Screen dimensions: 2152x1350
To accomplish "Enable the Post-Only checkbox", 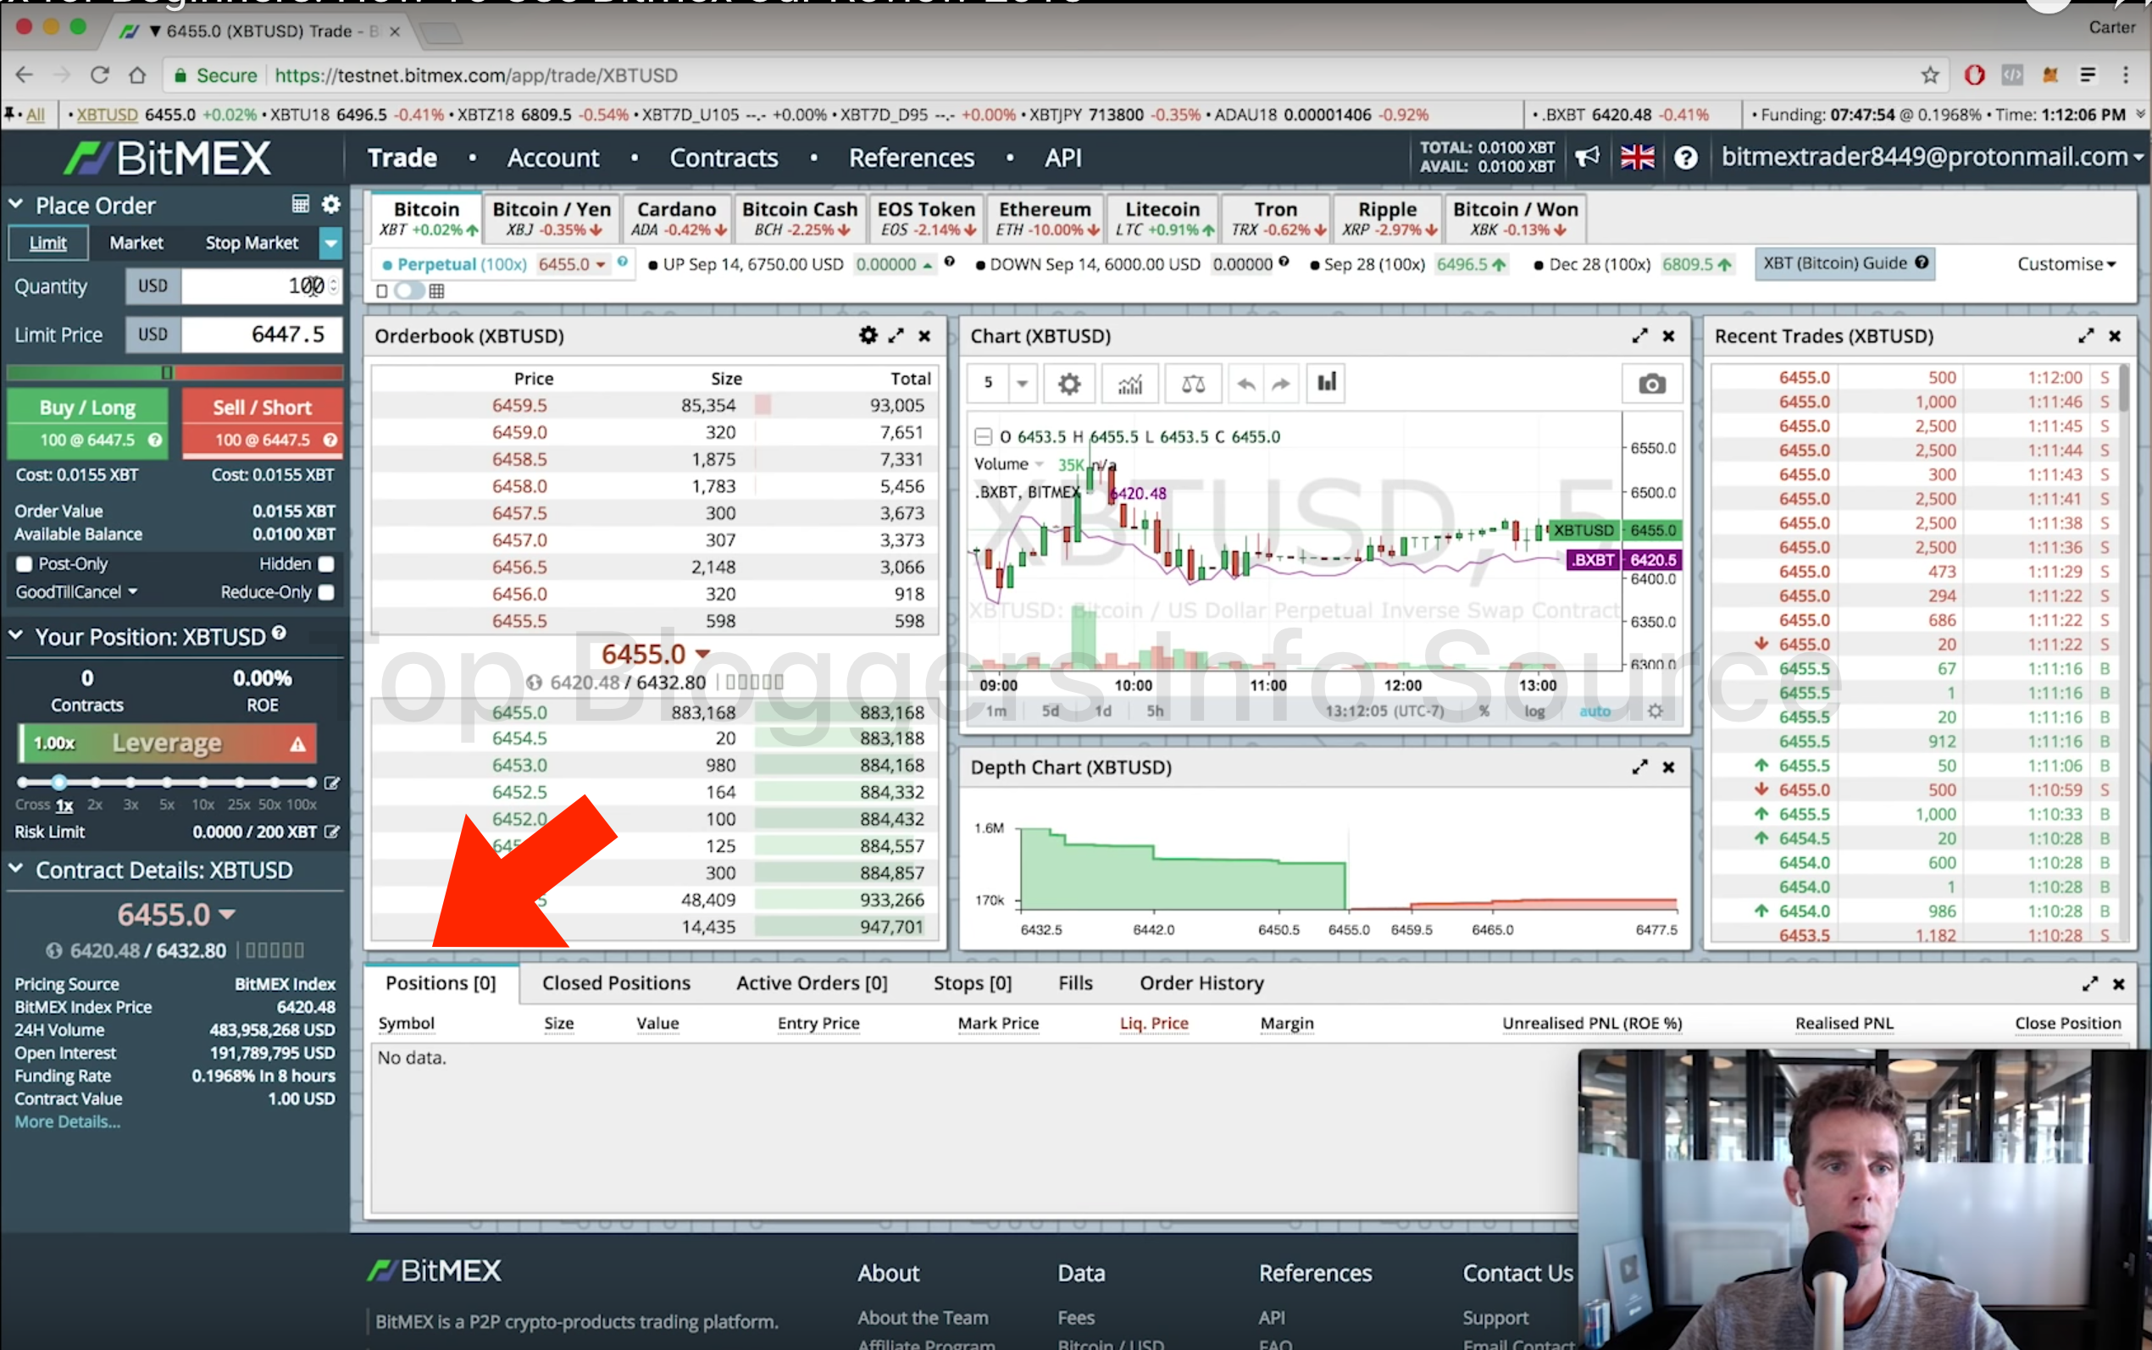I will tap(24, 564).
